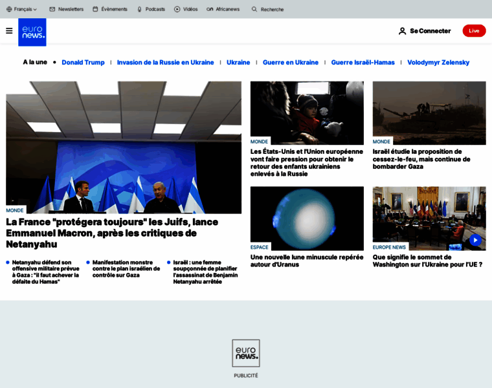Click the Vidéos play-circle icon

tap(177, 10)
